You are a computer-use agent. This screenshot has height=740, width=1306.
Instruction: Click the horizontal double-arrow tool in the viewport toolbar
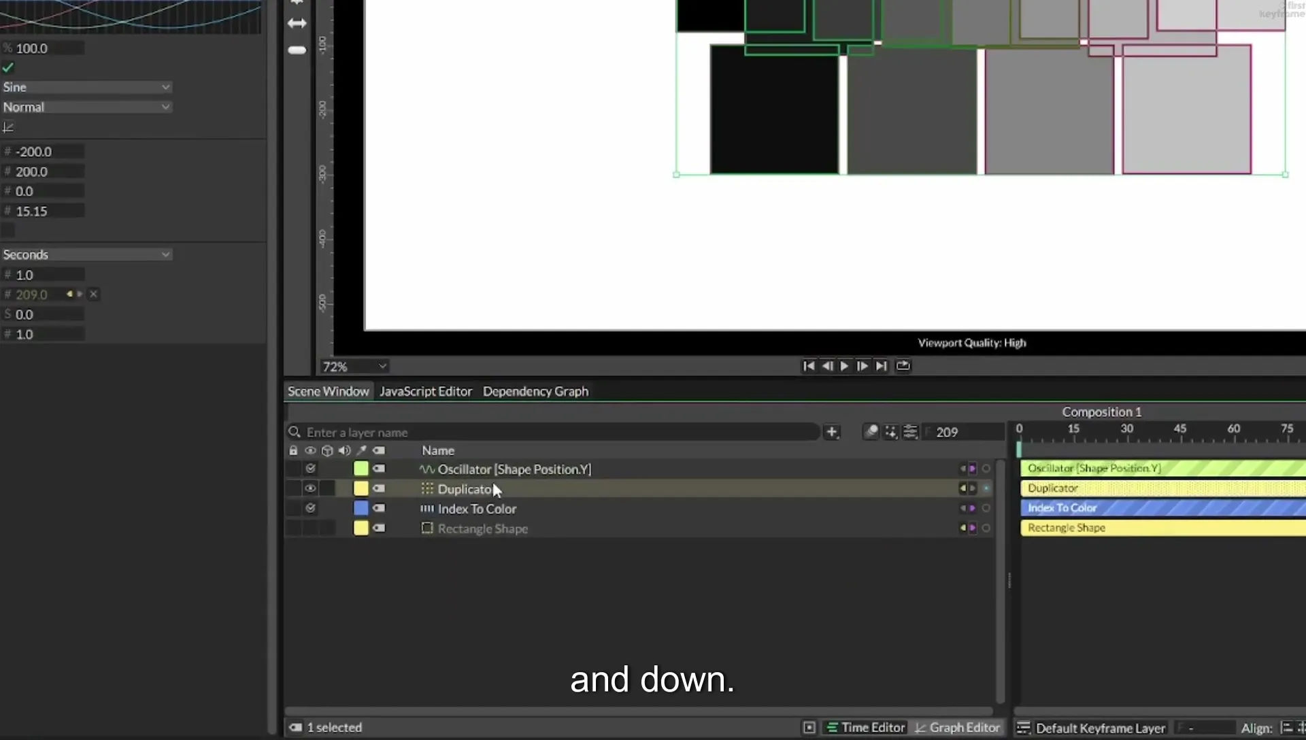(297, 23)
